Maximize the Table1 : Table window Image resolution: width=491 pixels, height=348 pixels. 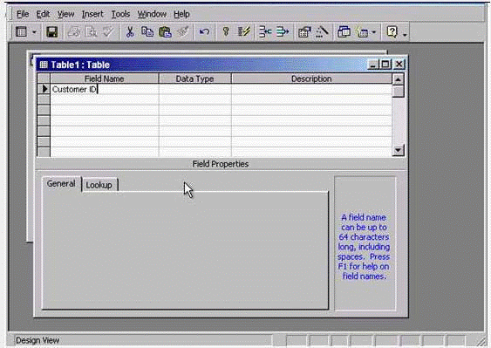[385, 65]
